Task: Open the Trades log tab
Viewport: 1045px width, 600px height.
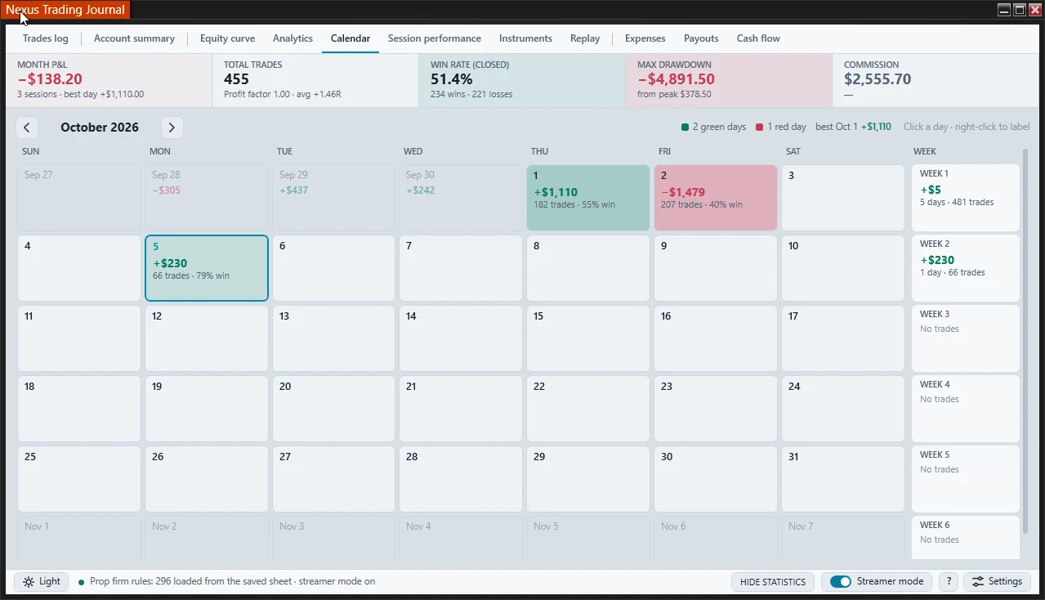Action: [46, 38]
